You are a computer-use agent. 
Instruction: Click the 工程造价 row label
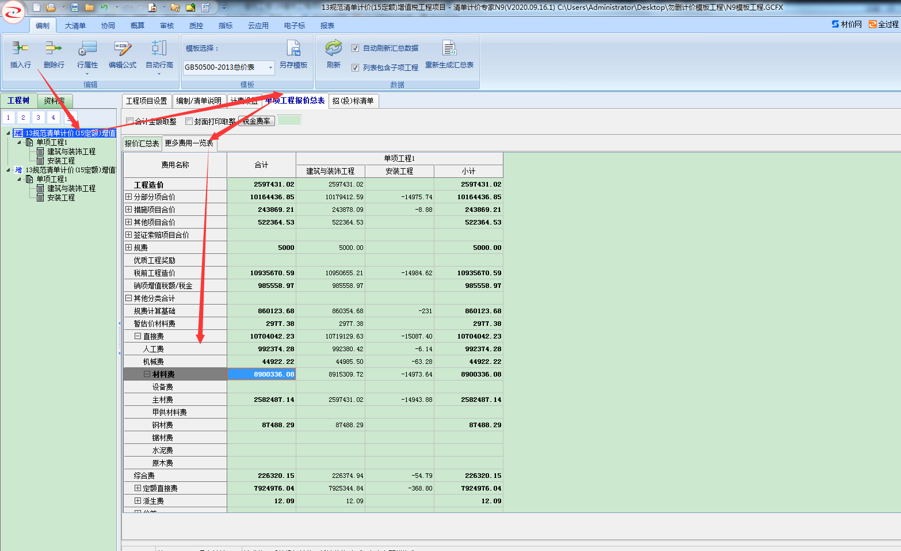point(148,185)
